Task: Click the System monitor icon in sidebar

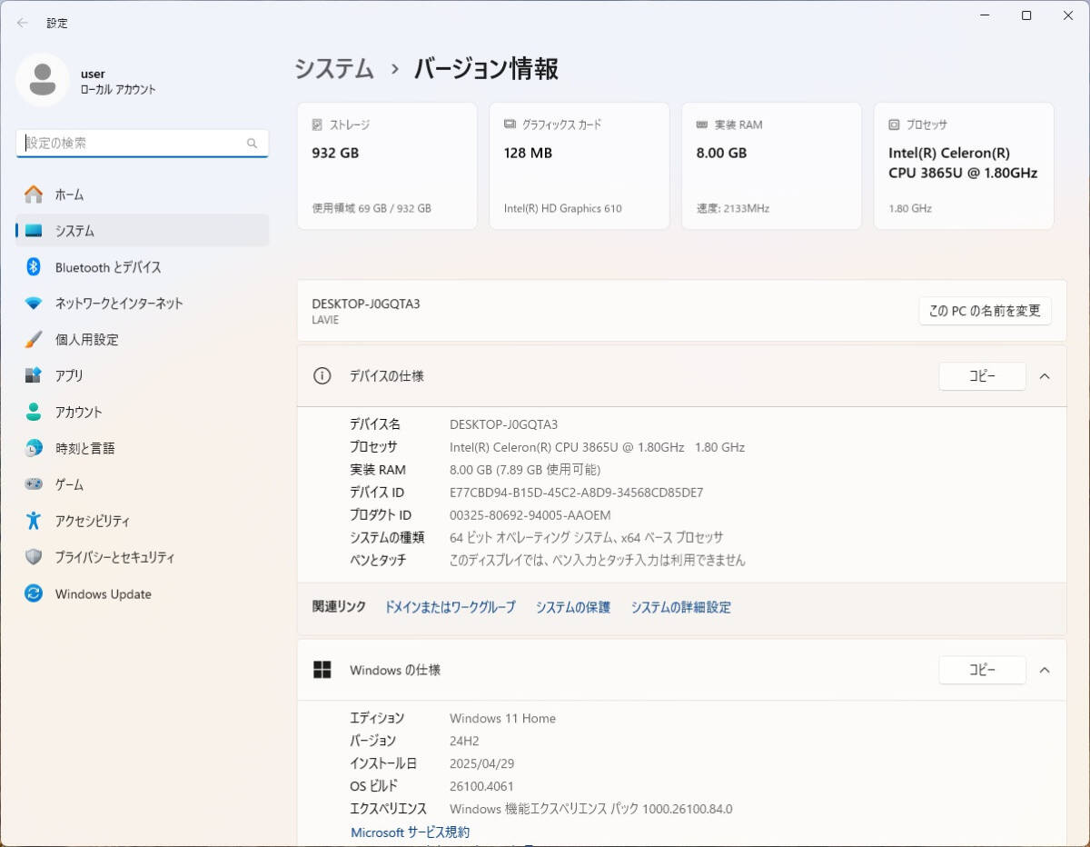Action: coord(34,231)
